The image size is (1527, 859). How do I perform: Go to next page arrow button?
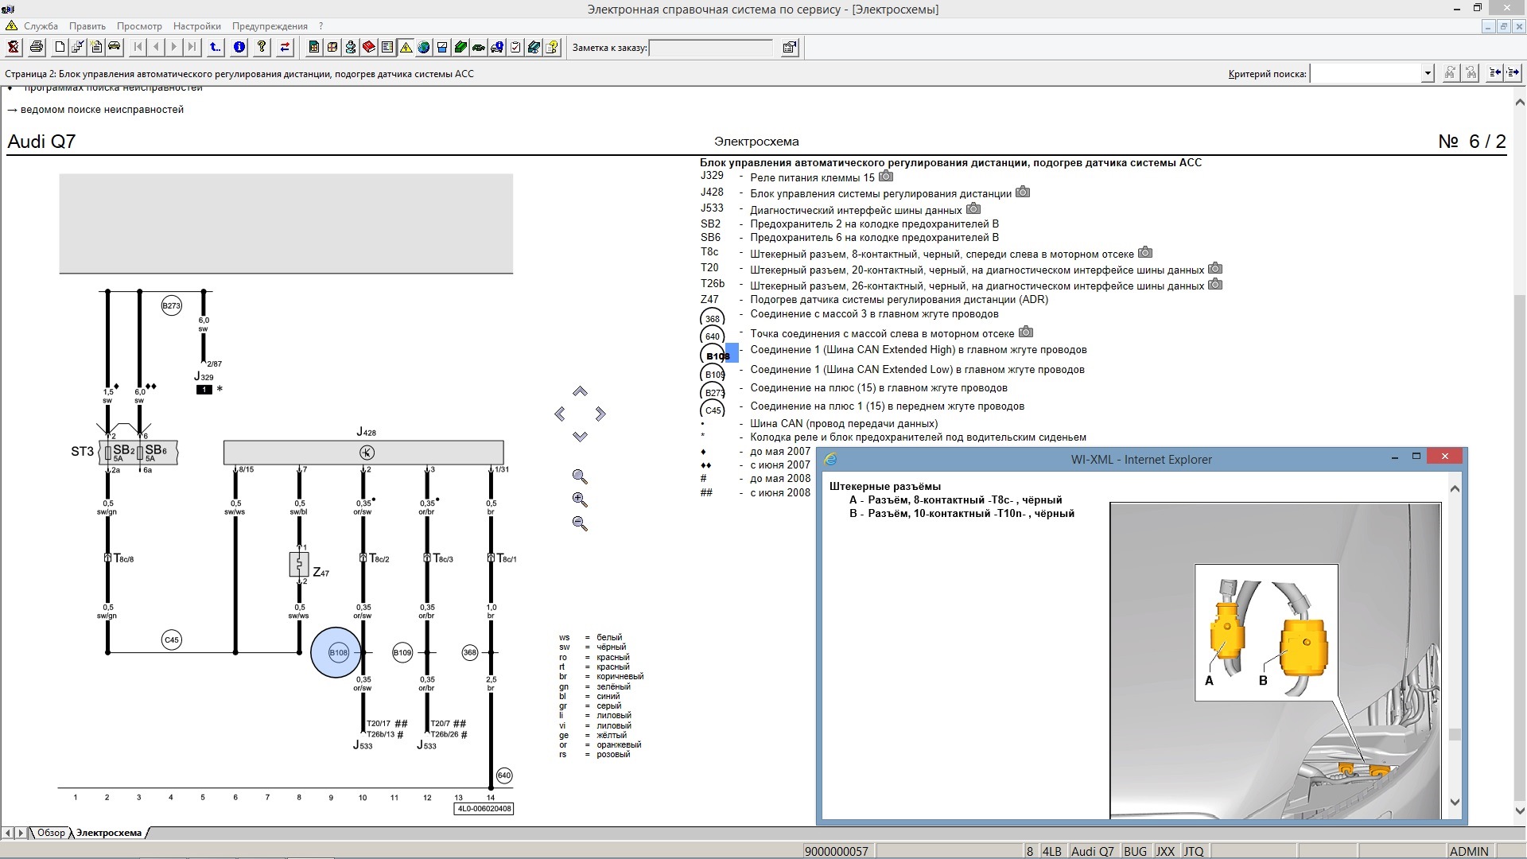pos(174,48)
